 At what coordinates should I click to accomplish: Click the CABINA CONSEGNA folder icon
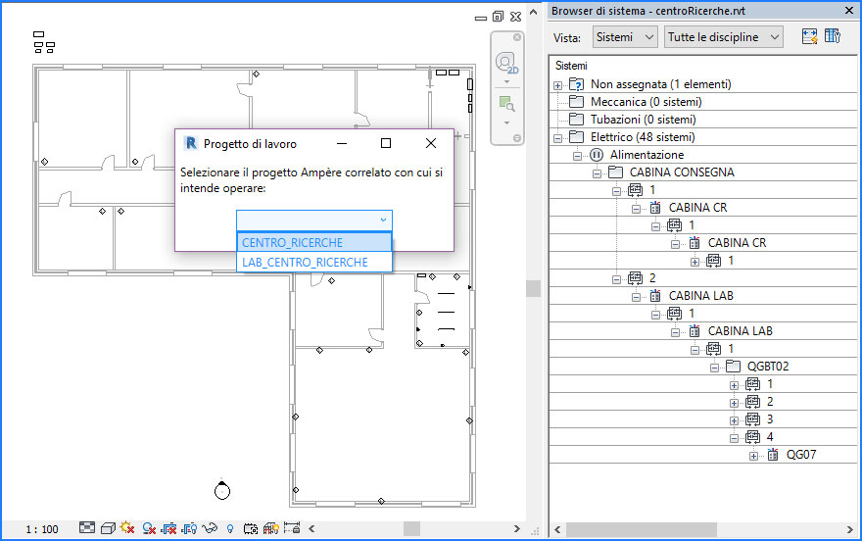pos(615,172)
